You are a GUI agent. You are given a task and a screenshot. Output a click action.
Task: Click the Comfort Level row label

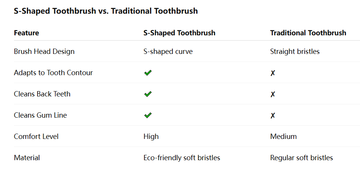(x=36, y=136)
